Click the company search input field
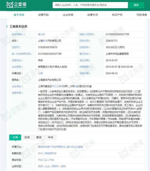150x171 pixels. point(90,5)
